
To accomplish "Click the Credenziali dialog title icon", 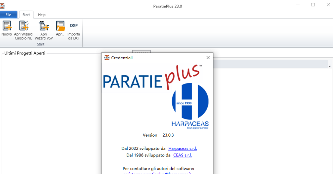I will pyautogui.click(x=107, y=58).
